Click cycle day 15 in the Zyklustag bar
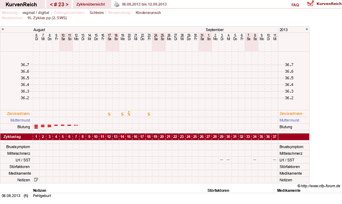The width and height of the screenshot is (342, 204). (x=129, y=137)
